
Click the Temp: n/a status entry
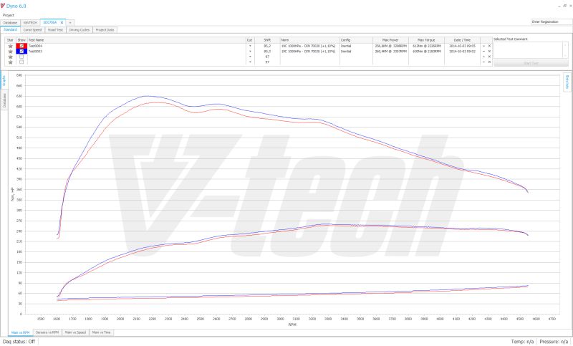(x=522, y=342)
